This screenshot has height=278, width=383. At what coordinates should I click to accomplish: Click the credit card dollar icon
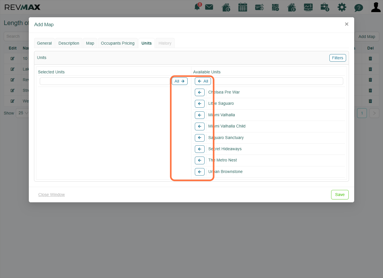tap(259, 7)
